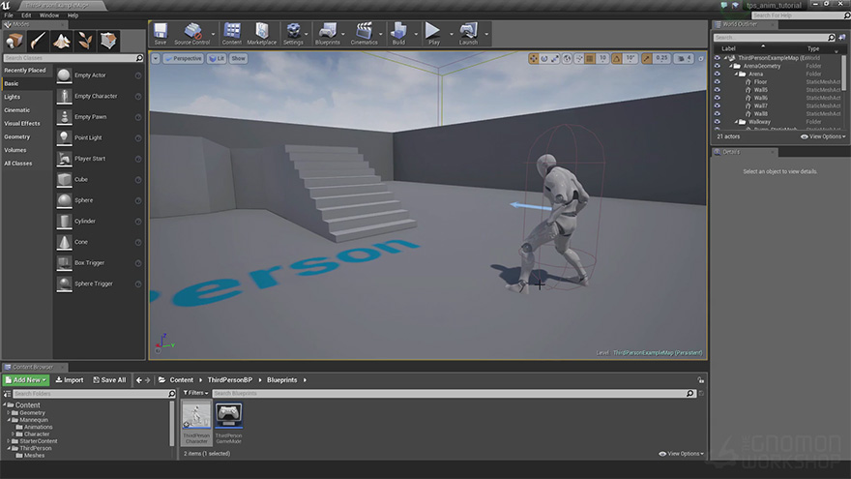Toggle scale snapping in viewport
851x479 pixels.
click(x=646, y=59)
